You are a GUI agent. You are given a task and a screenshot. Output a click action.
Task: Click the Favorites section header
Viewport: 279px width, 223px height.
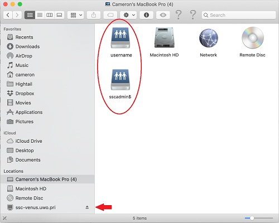(12, 29)
